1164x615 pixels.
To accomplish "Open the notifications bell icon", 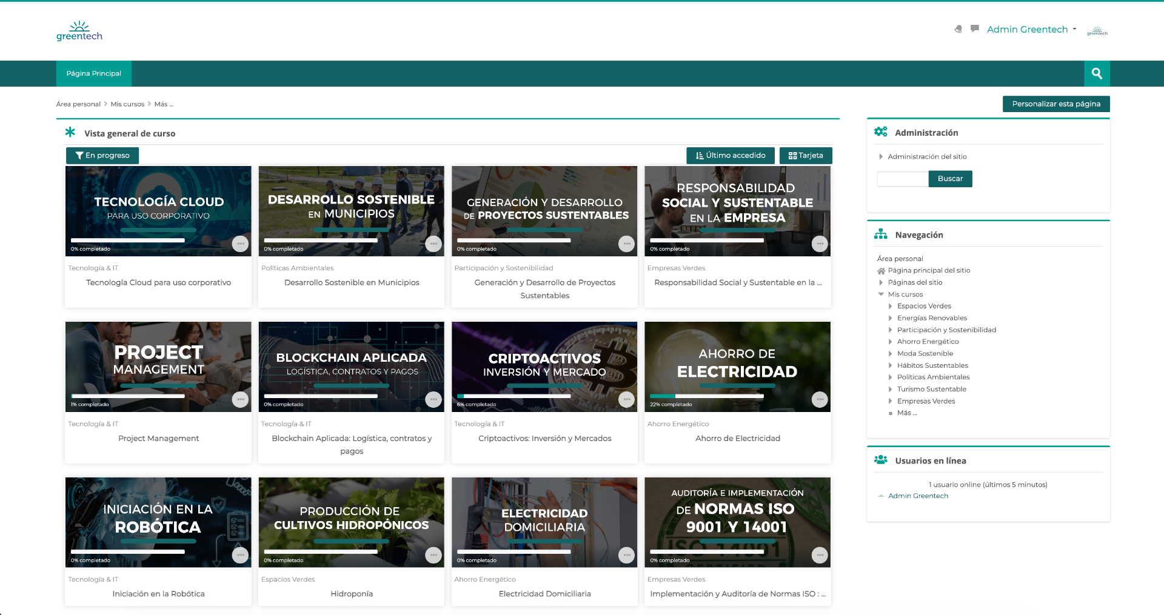I will 958,29.
